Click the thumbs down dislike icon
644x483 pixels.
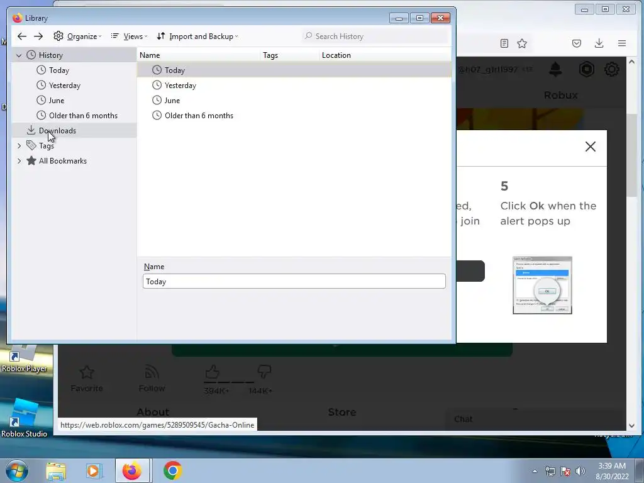(264, 372)
